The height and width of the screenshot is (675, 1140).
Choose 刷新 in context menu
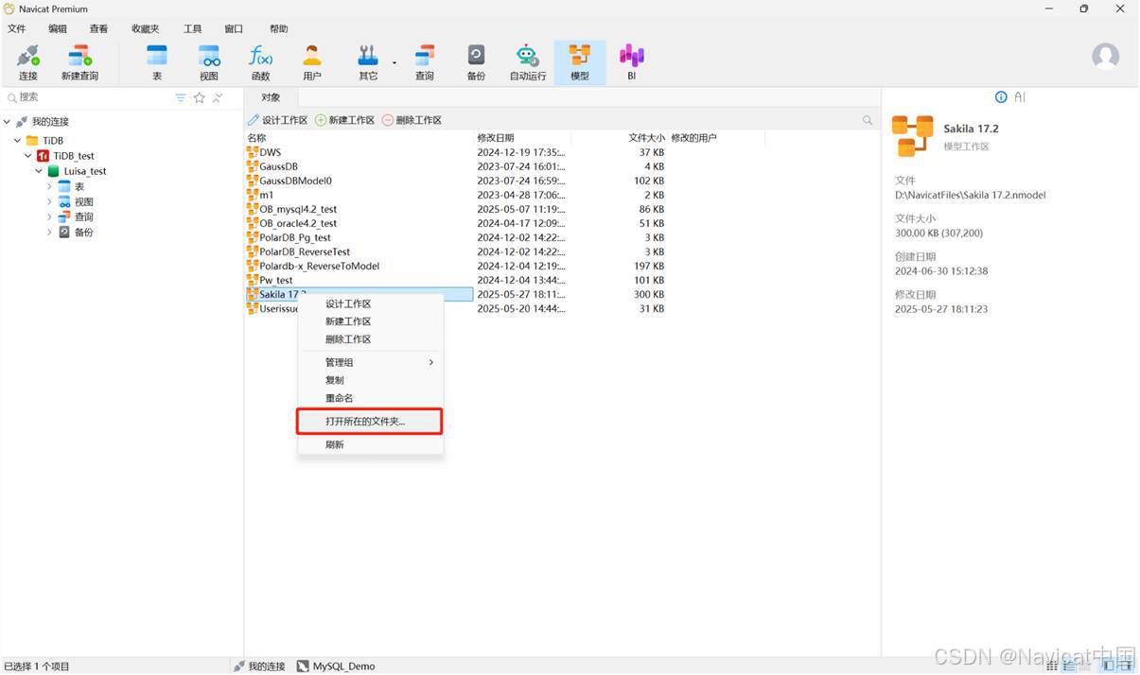(x=370, y=444)
